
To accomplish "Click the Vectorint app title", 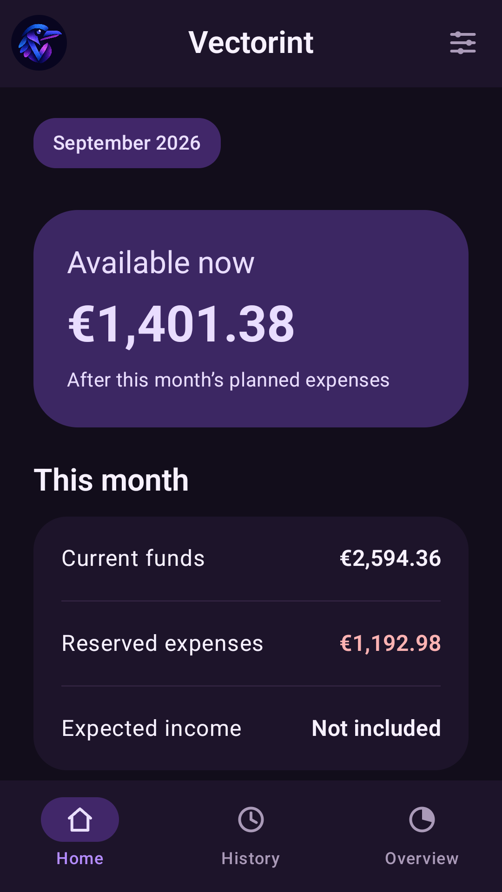I will [251, 43].
